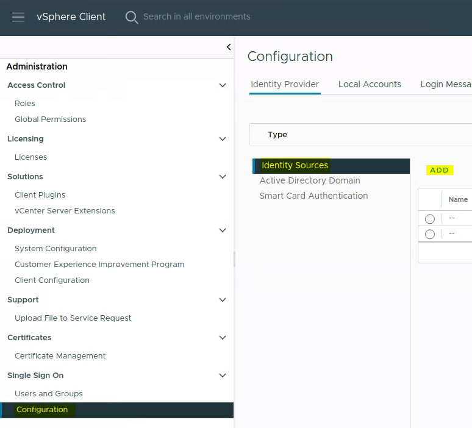Open Global Permissions page

[51, 119]
